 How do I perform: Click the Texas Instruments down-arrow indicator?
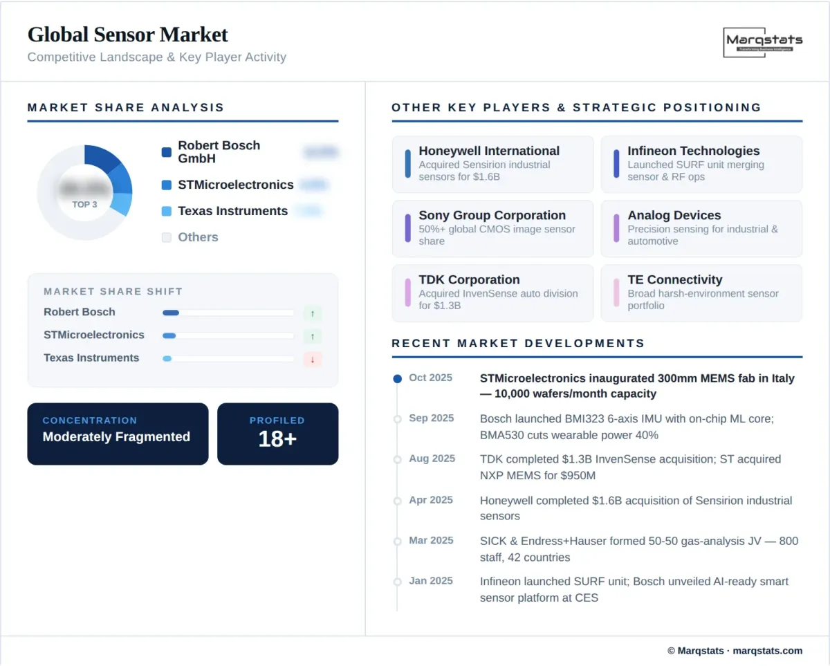click(312, 360)
